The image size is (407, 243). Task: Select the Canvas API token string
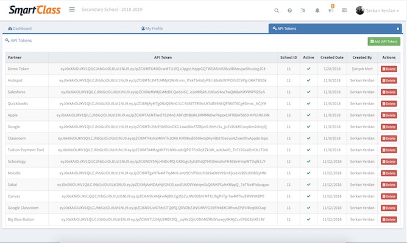click(163, 196)
